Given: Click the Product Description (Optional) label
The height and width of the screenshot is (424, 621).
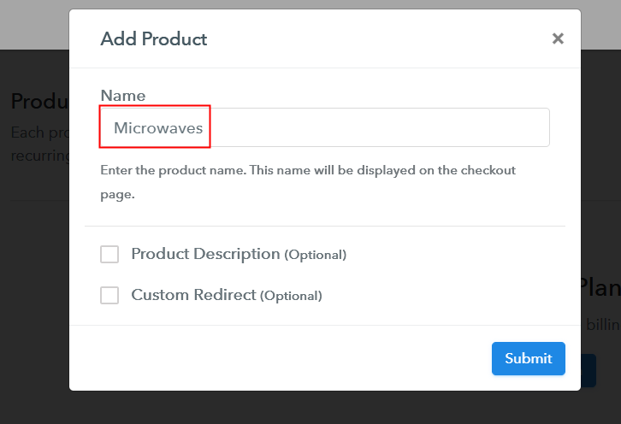Looking at the screenshot, I should [x=239, y=254].
